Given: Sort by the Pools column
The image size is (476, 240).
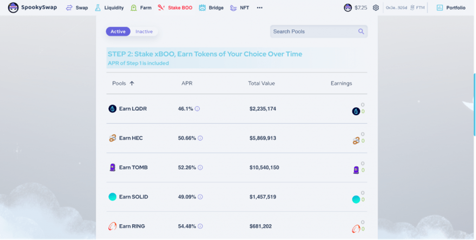Looking at the screenshot, I should coord(119,84).
